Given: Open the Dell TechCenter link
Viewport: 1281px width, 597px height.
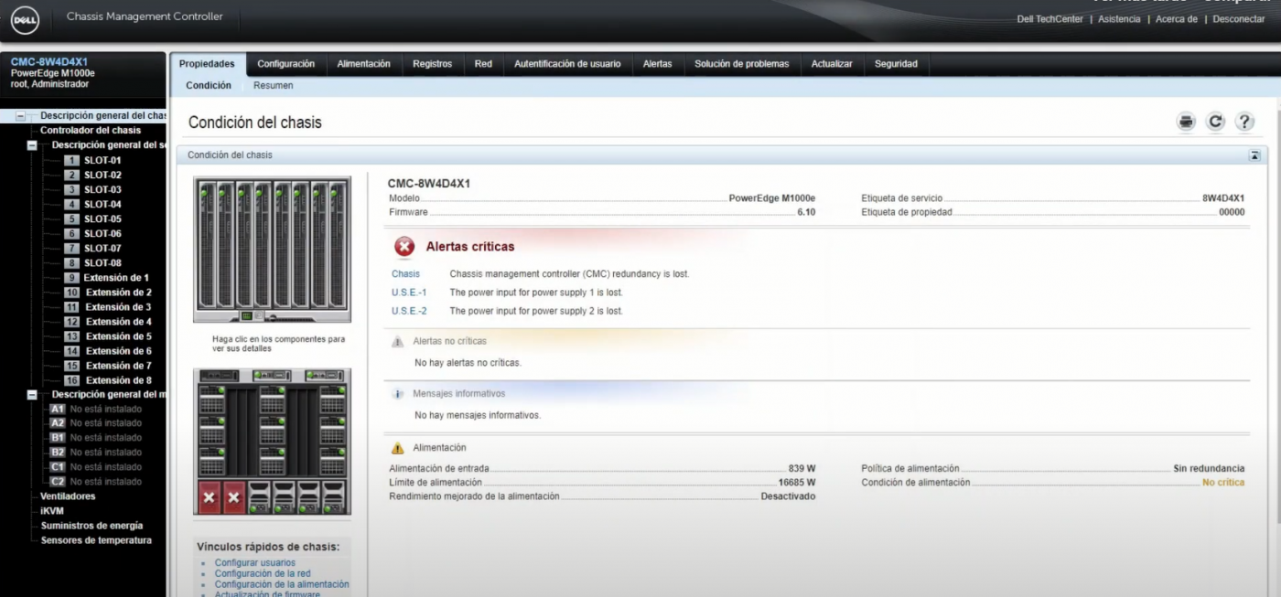Looking at the screenshot, I should pos(1050,19).
